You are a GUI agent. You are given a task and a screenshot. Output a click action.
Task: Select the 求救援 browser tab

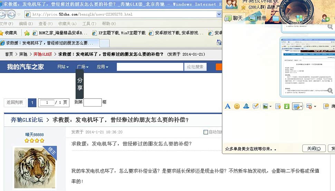(50, 43)
